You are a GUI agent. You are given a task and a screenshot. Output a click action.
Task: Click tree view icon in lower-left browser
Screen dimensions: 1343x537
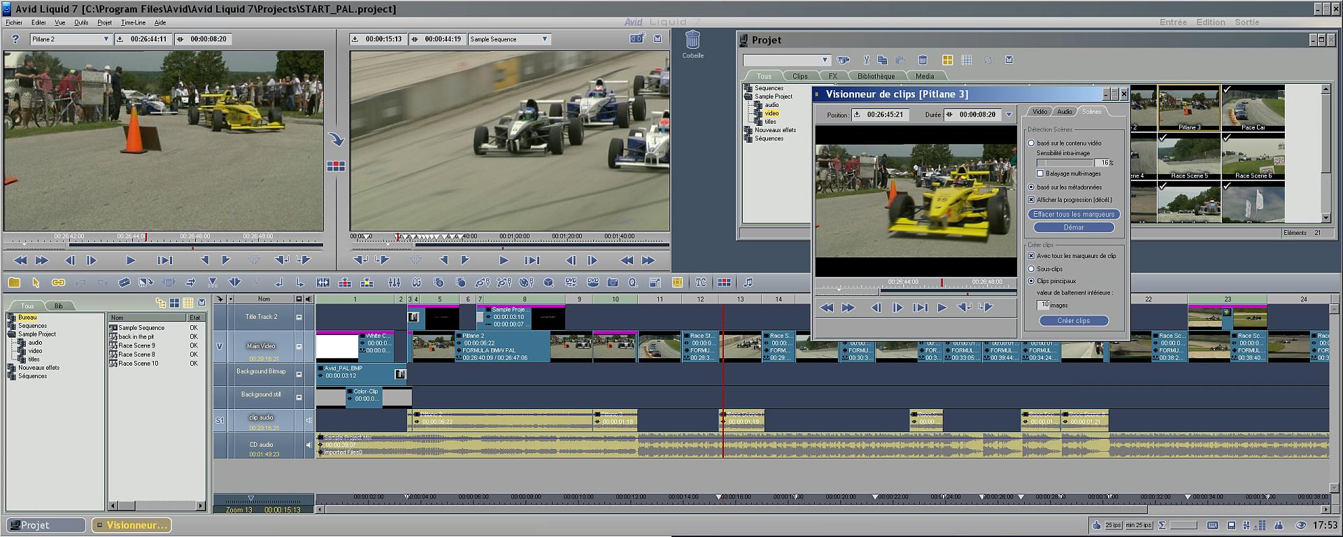coord(161,303)
